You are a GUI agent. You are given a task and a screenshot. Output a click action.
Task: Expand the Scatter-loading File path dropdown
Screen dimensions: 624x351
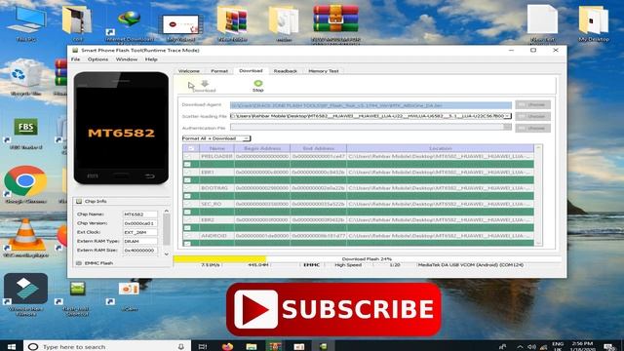(x=507, y=116)
